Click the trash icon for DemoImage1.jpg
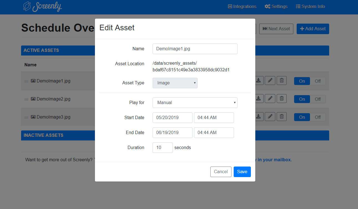The image size is (358, 209). pos(281,81)
